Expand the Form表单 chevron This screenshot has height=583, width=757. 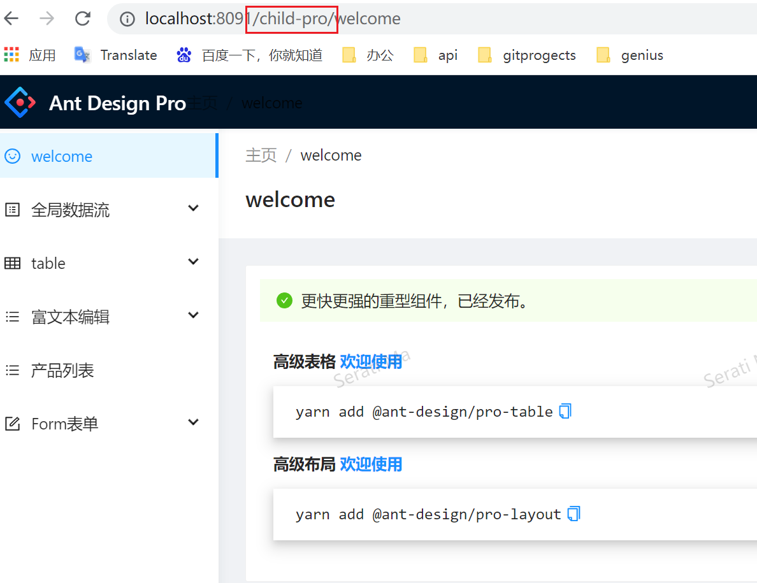tap(194, 422)
